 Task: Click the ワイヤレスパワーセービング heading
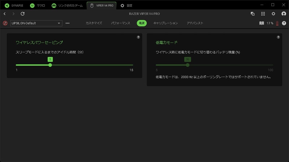tap(39, 42)
